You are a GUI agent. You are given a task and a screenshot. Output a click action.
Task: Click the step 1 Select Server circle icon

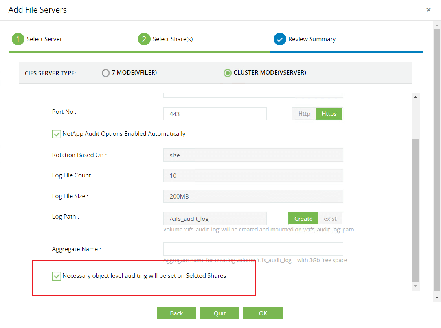pyautogui.click(x=18, y=39)
